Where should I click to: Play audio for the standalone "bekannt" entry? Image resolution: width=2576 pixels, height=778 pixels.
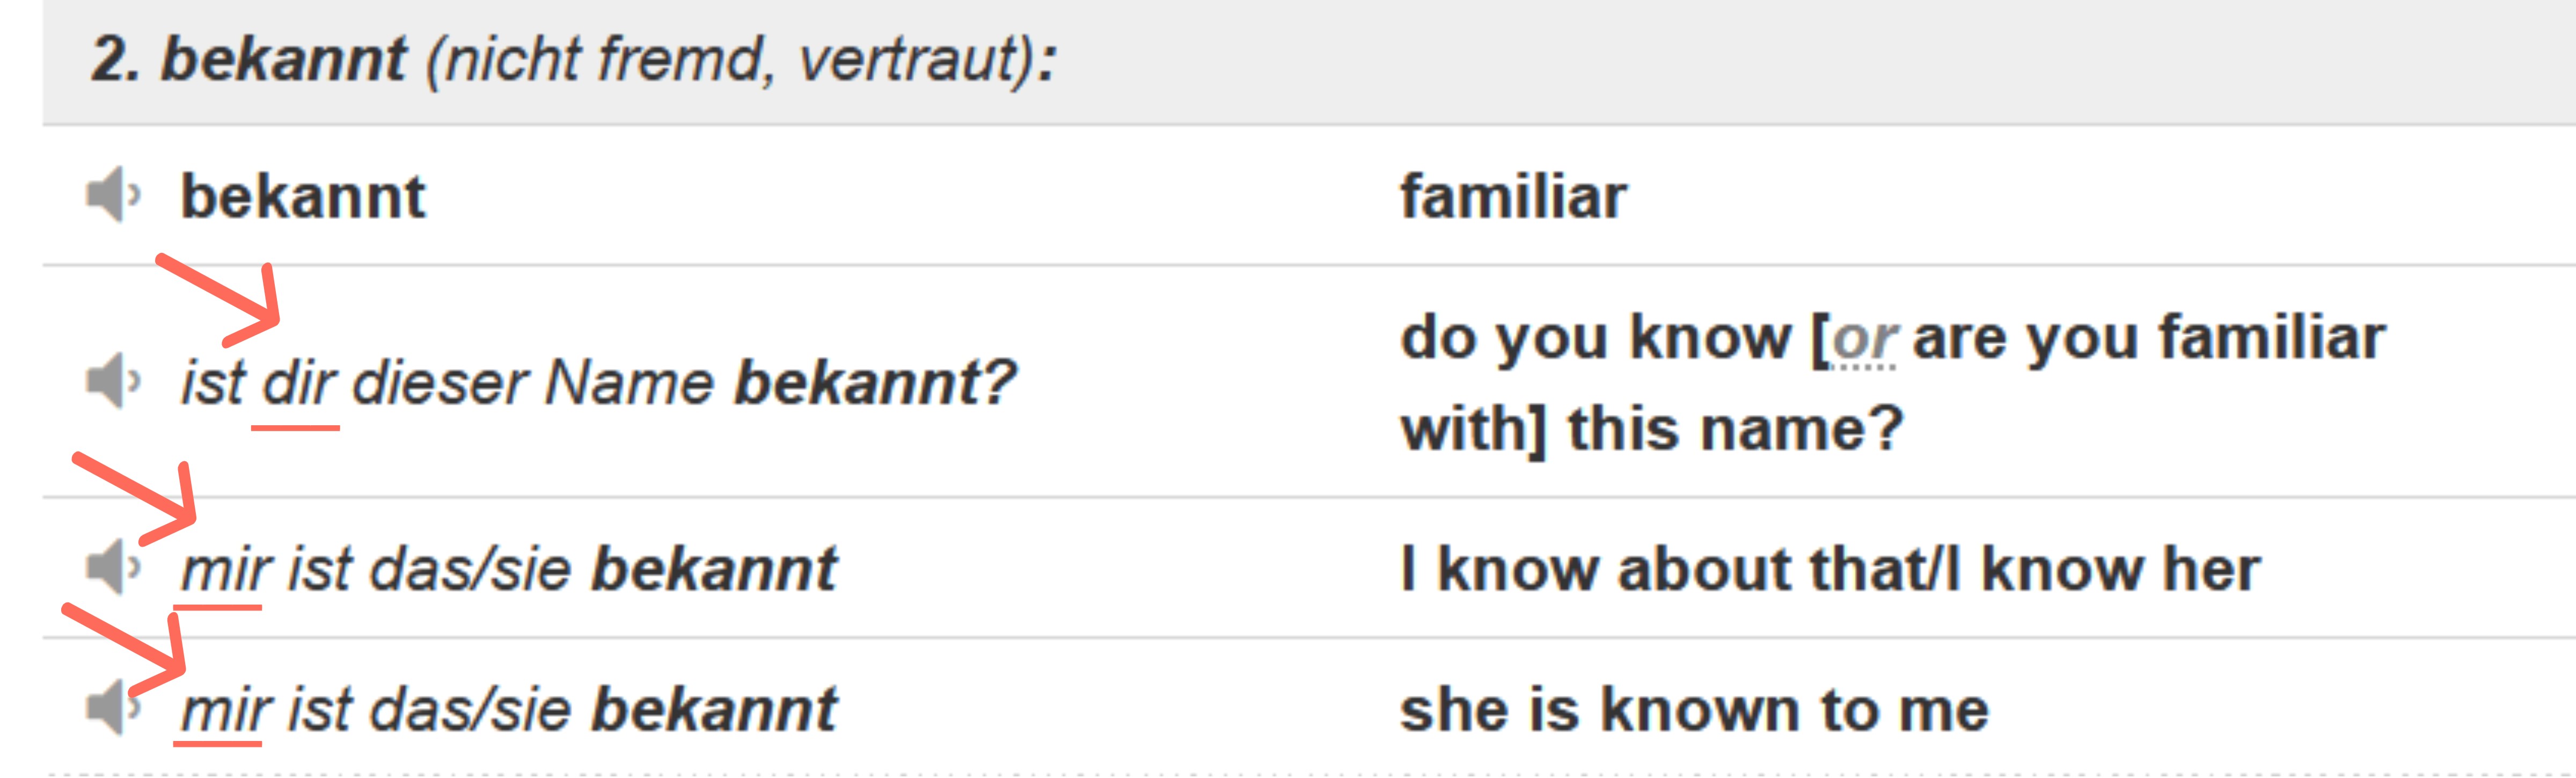(x=112, y=195)
